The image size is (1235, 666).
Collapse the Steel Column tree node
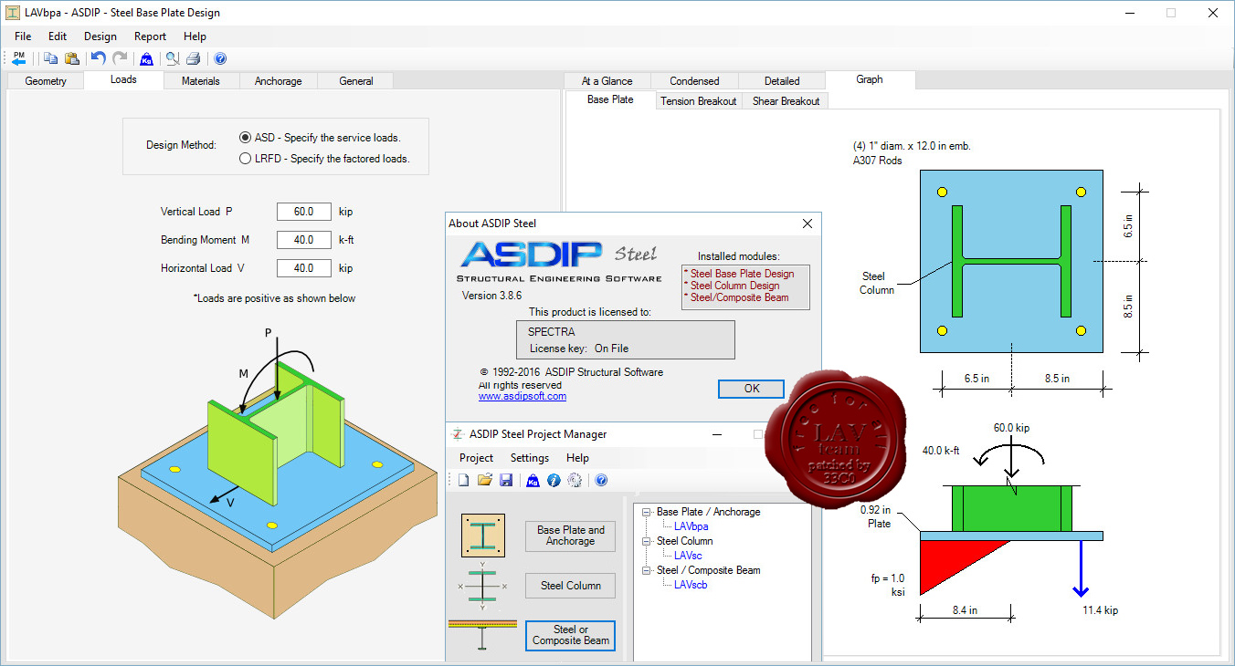(x=647, y=541)
